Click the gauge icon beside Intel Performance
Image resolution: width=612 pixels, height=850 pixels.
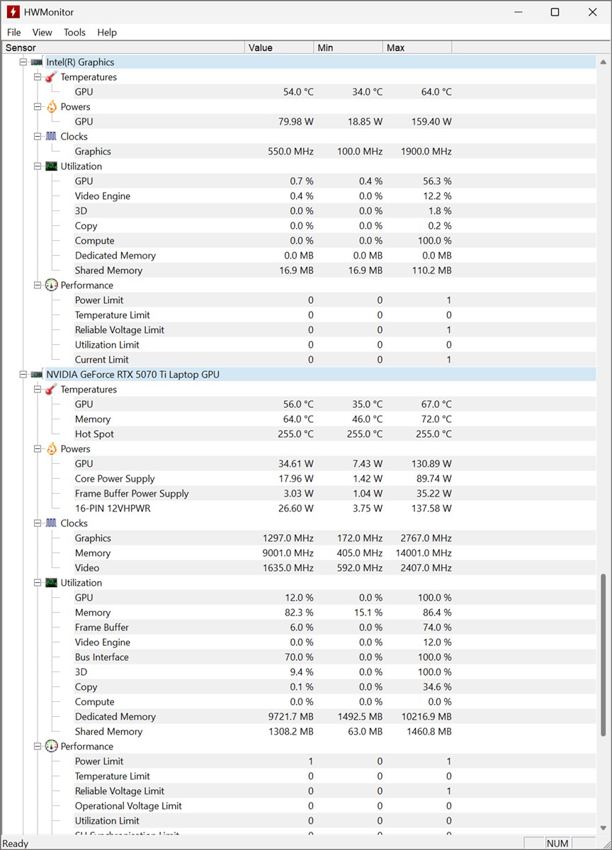[51, 285]
